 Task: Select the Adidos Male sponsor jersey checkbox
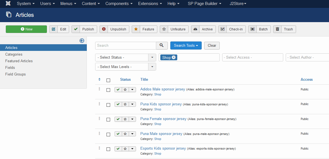point(108,90)
